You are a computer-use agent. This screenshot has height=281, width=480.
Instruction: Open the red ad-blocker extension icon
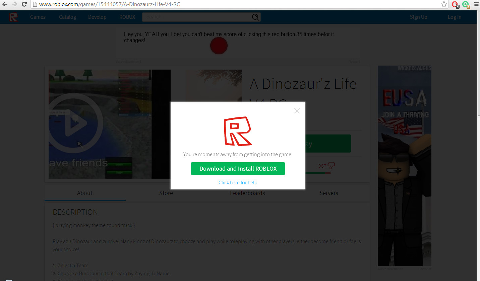coord(455,5)
